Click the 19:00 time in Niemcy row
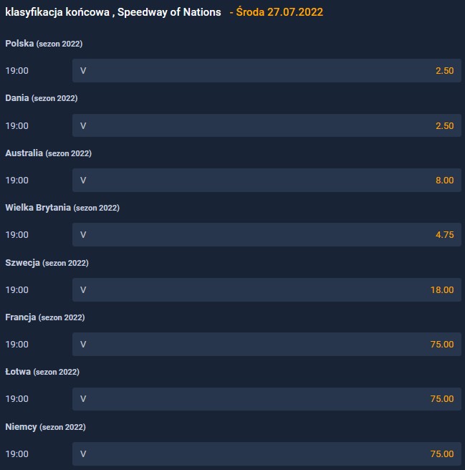Viewport: 465px width, 470px height. point(17,454)
